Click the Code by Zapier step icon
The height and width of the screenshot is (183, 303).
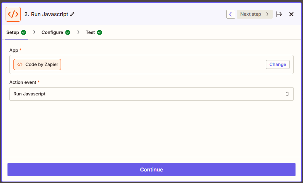pos(13,14)
